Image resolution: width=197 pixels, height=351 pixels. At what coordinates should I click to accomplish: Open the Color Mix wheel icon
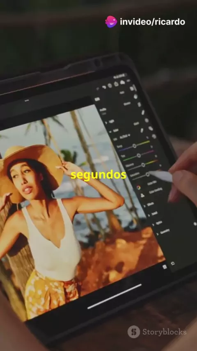(139, 187)
